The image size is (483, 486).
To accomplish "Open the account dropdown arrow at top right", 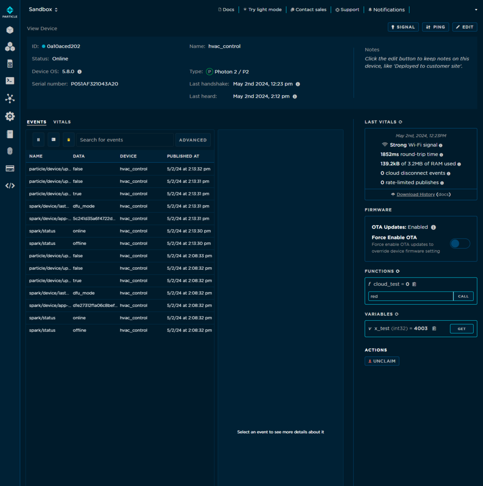I will pos(476,10).
